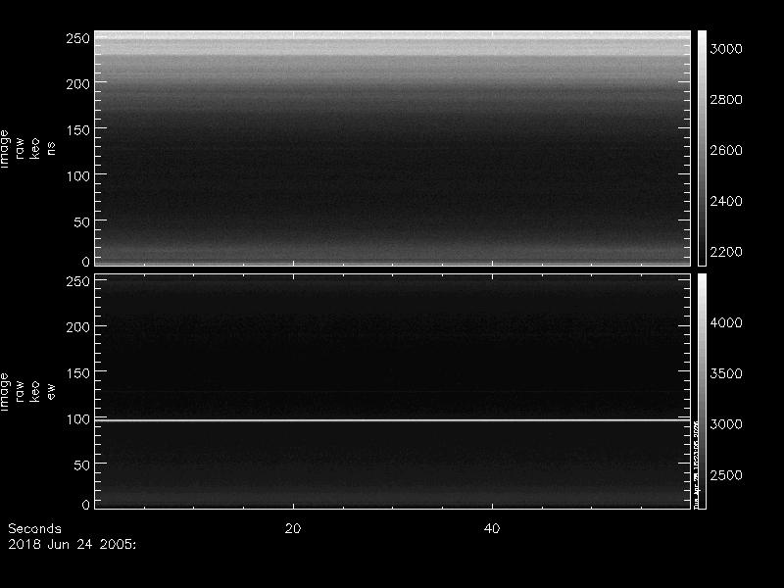Select the 'Seconds' x-axis label

coord(34,528)
